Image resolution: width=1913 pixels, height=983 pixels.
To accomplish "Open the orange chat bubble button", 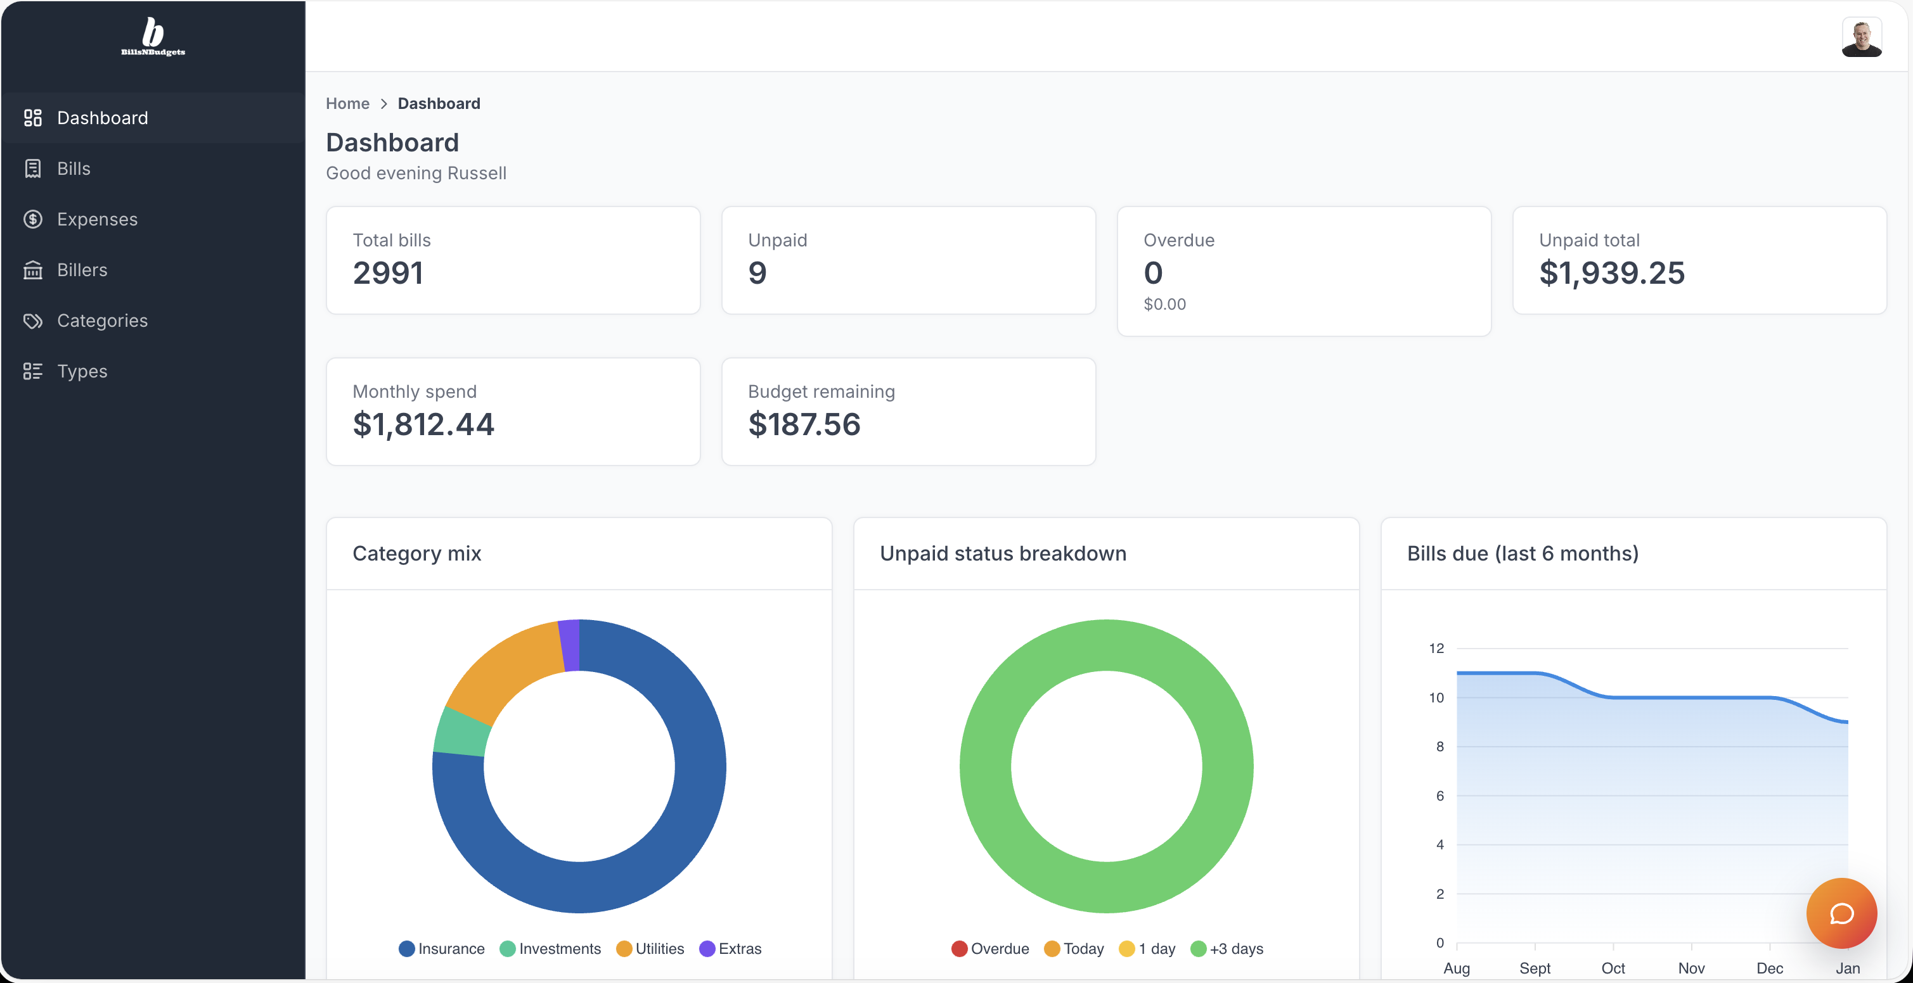I will click(x=1841, y=913).
